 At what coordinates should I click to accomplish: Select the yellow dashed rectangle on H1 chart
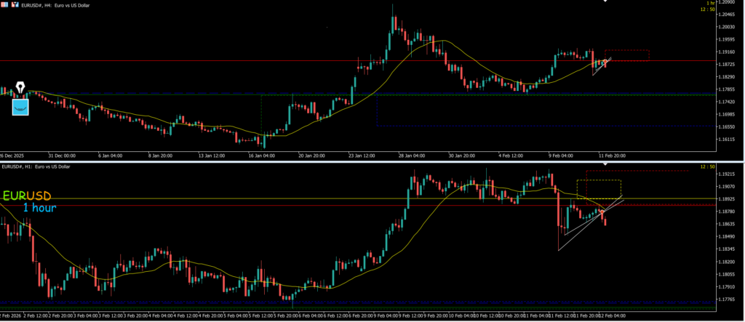coord(599,181)
